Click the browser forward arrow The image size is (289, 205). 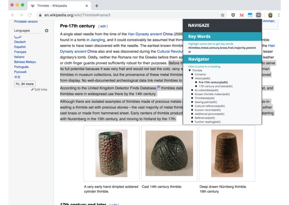[21, 15]
